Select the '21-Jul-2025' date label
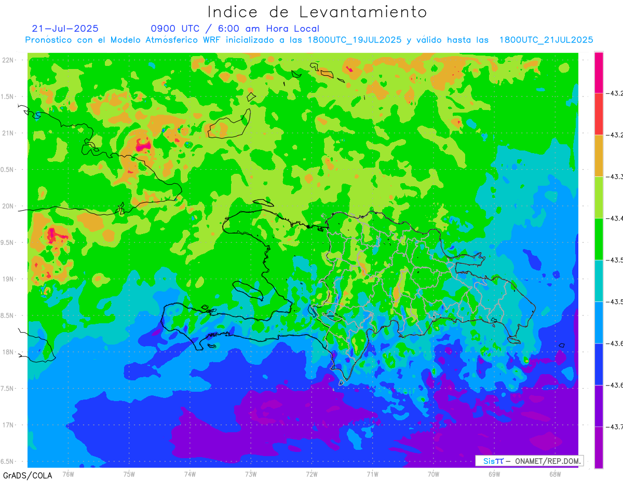623x481 pixels. [65, 29]
